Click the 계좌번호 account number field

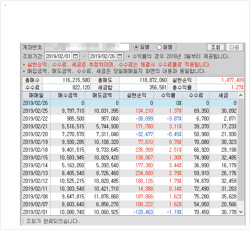tap(87, 47)
